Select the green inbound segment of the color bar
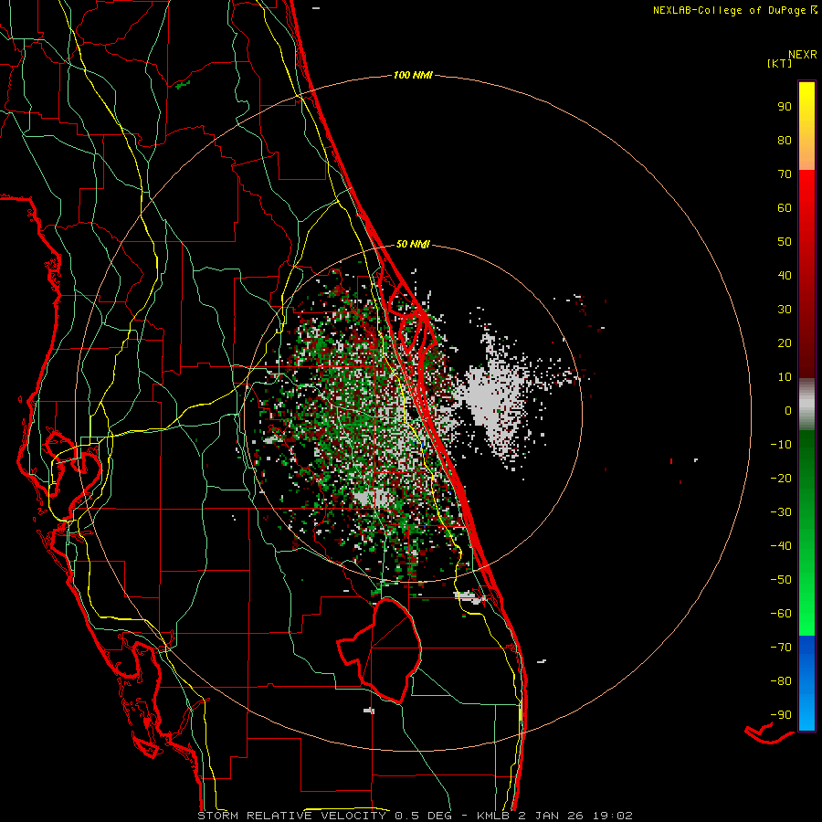The width and height of the screenshot is (822, 822). pos(806,532)
